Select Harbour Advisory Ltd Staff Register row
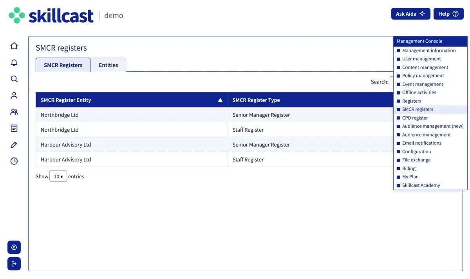Image resolution: width=470 pixels, height=279 pixels. click(215, 159)
